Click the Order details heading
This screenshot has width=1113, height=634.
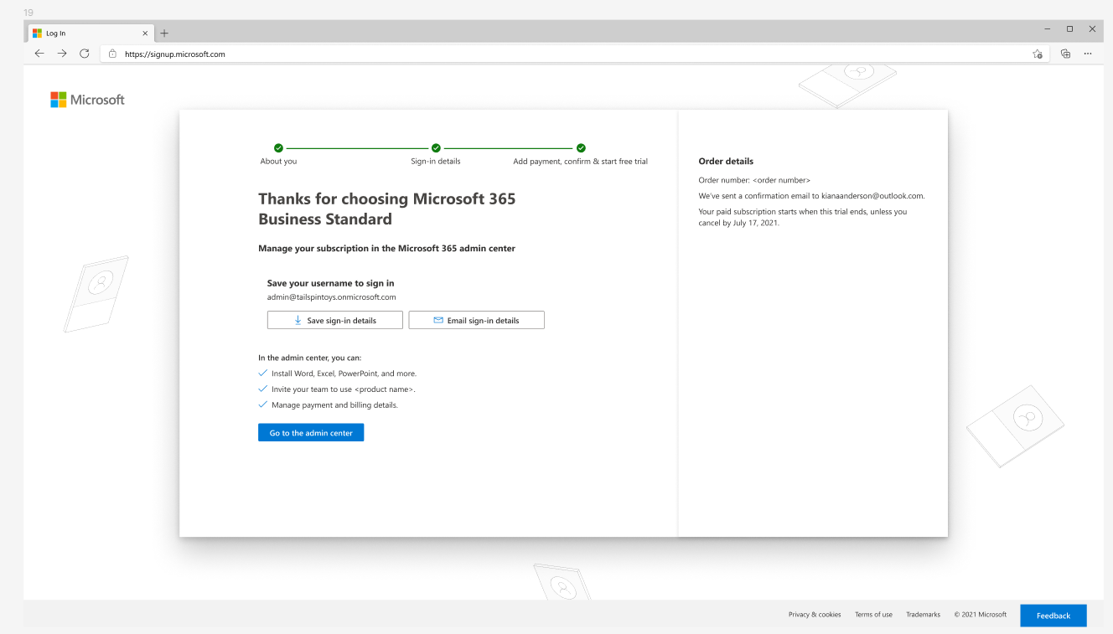tap(726, 162)
